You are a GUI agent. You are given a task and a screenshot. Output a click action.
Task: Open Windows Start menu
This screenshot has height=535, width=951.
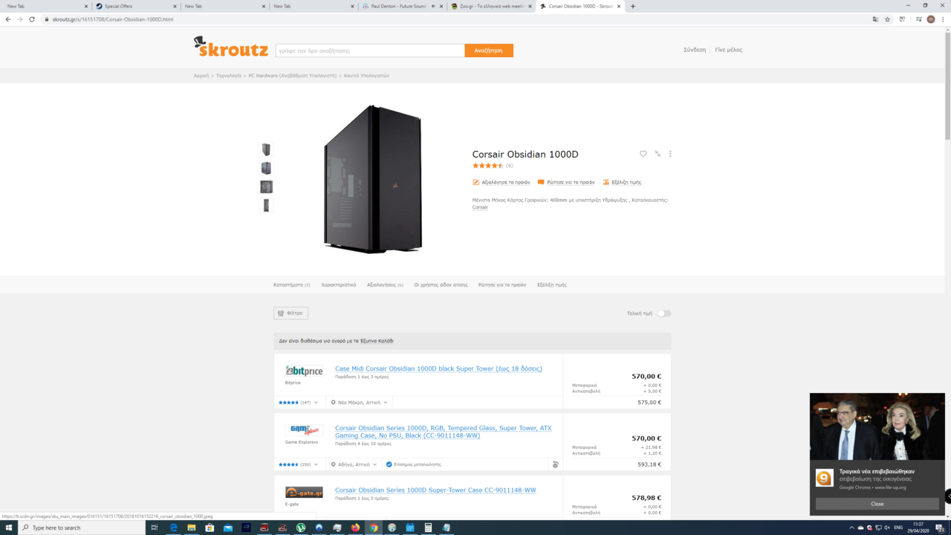tap(9, 528)
